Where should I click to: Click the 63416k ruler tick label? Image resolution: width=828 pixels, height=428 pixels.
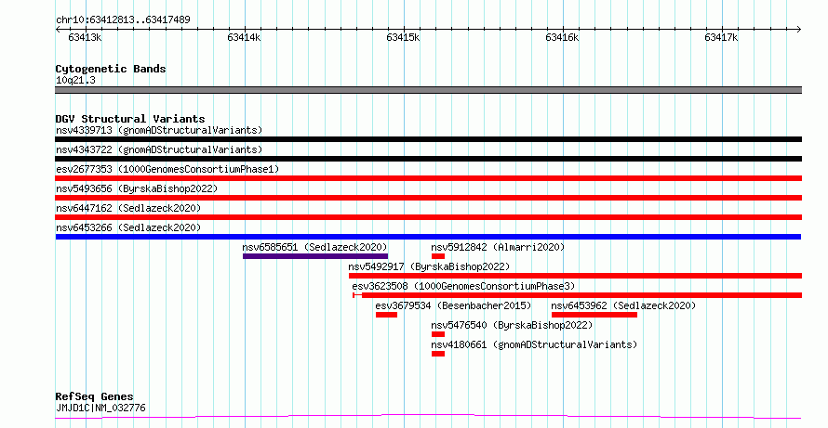(x=562, y=37)
